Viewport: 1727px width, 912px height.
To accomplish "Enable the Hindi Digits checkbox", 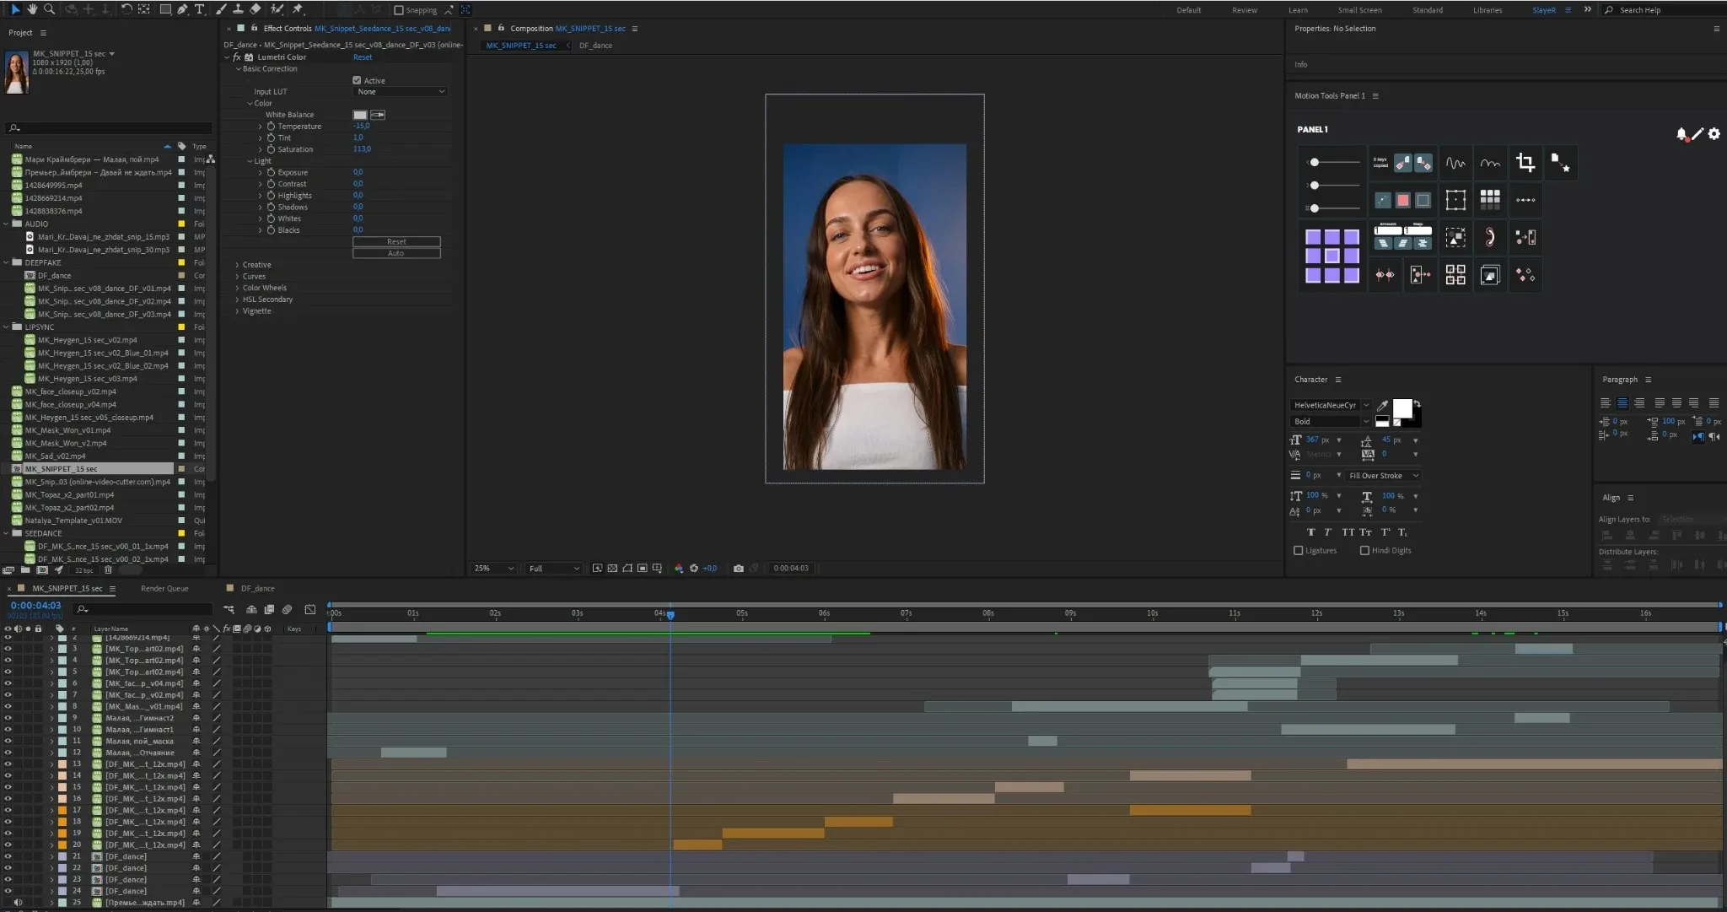I will coord(1364,551).
